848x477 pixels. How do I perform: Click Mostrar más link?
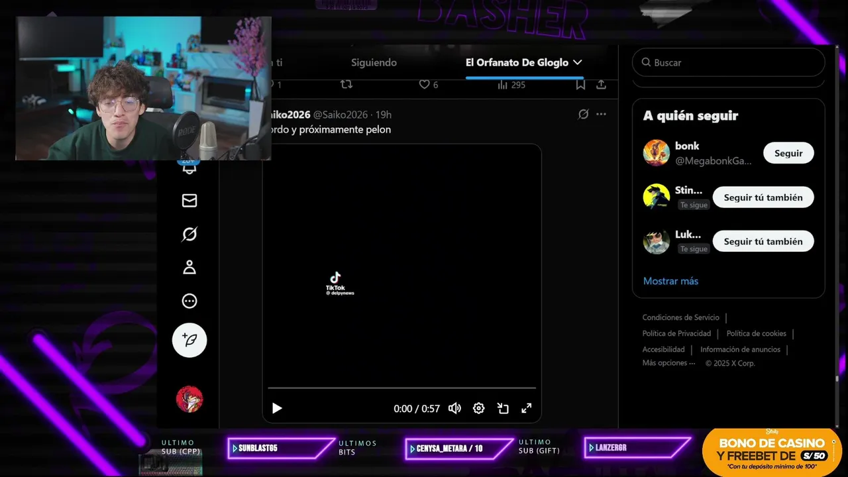pos(670,281)
